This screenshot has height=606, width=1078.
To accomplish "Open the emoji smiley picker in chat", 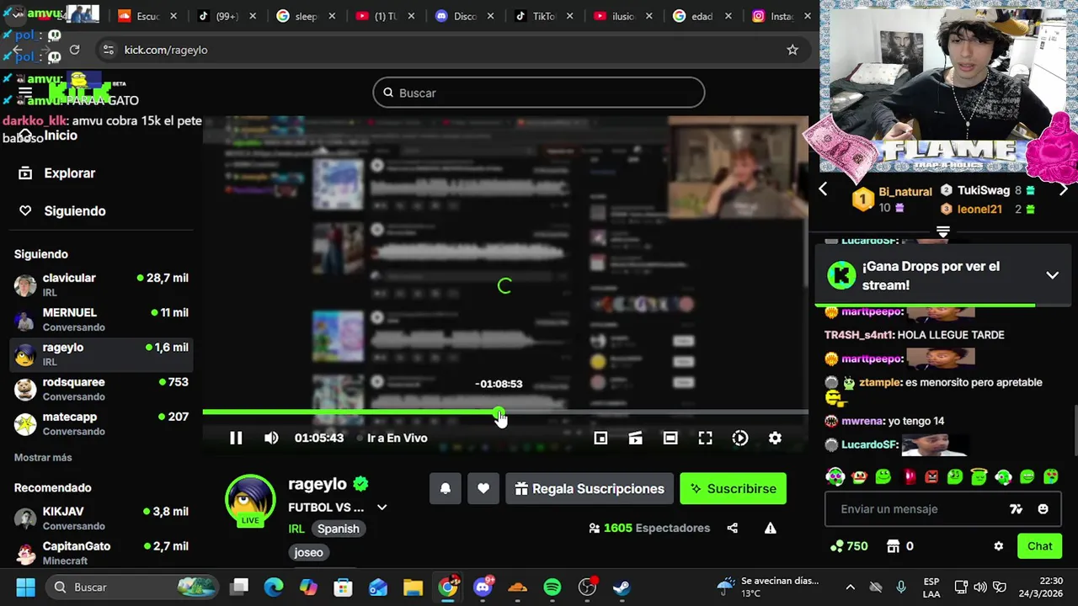I will click(1043, 508).
